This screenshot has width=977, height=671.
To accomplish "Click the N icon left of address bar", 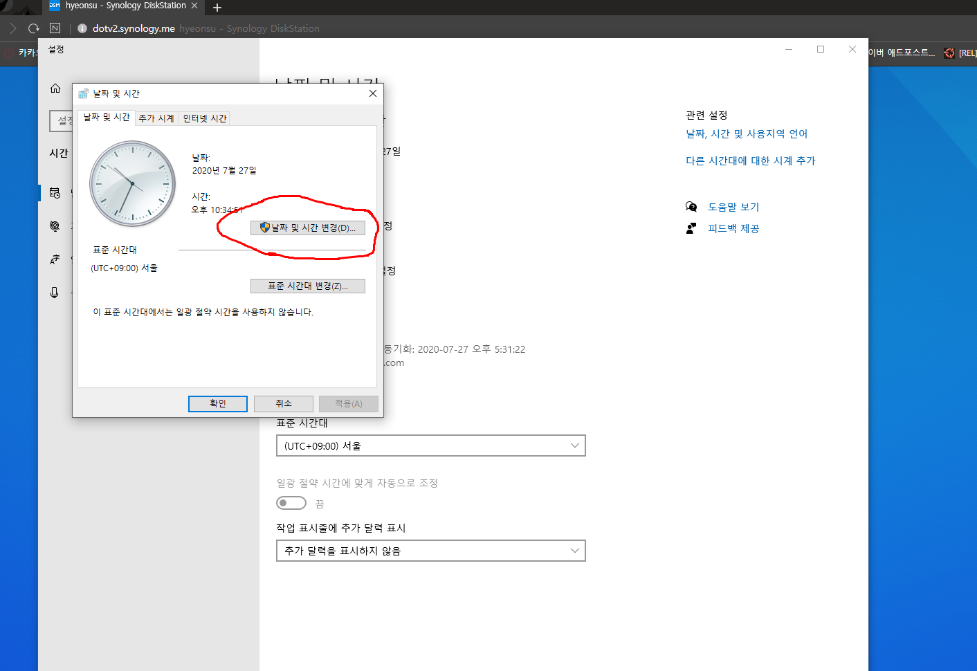I will click(x=55, y=28).
